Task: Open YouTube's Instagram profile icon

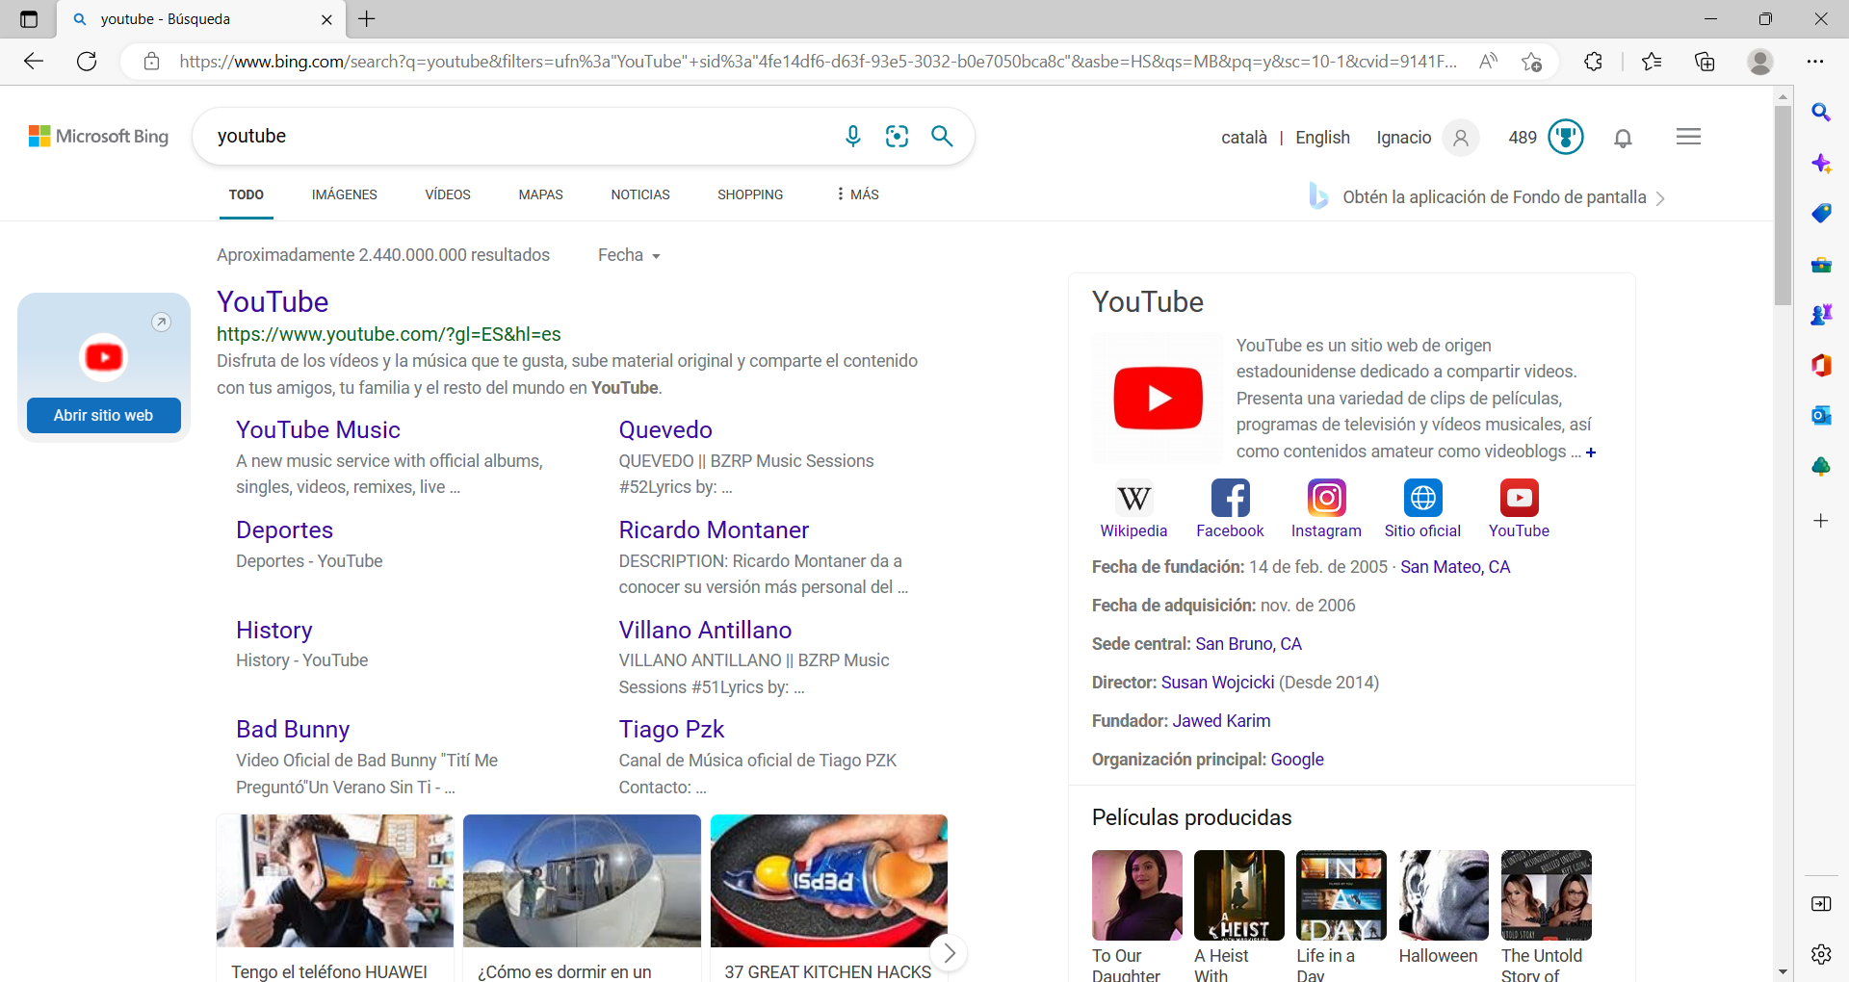Action: point(1326,499)
